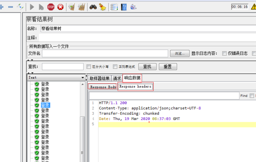Click the 'Content-Type: application/json' line
The height and width of the screenshot is (162, 256).
pyautogui.click(x=150, y=108)
